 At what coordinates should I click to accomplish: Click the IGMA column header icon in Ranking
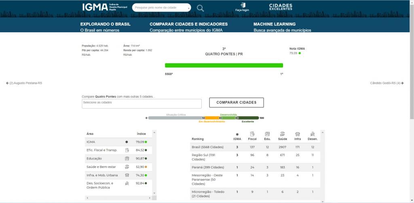[237, 134]
